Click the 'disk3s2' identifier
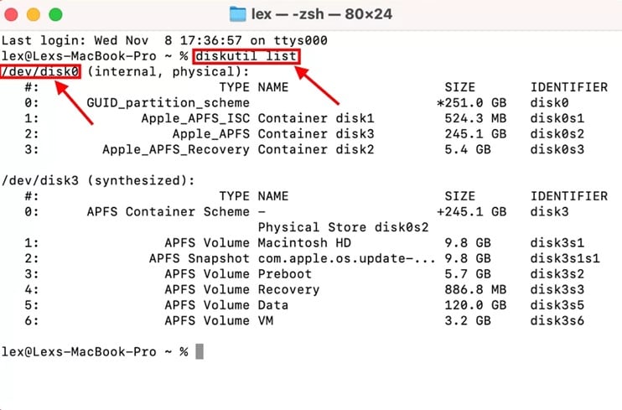Image resolution: width=622 pixels, height=410 pixels. pyautogui.click(x=557, y=274)
